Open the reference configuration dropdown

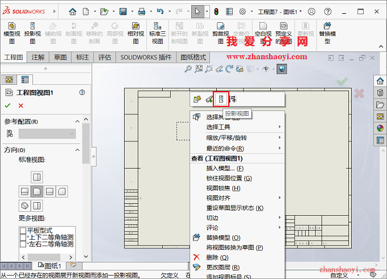click(x=47, y=134)
